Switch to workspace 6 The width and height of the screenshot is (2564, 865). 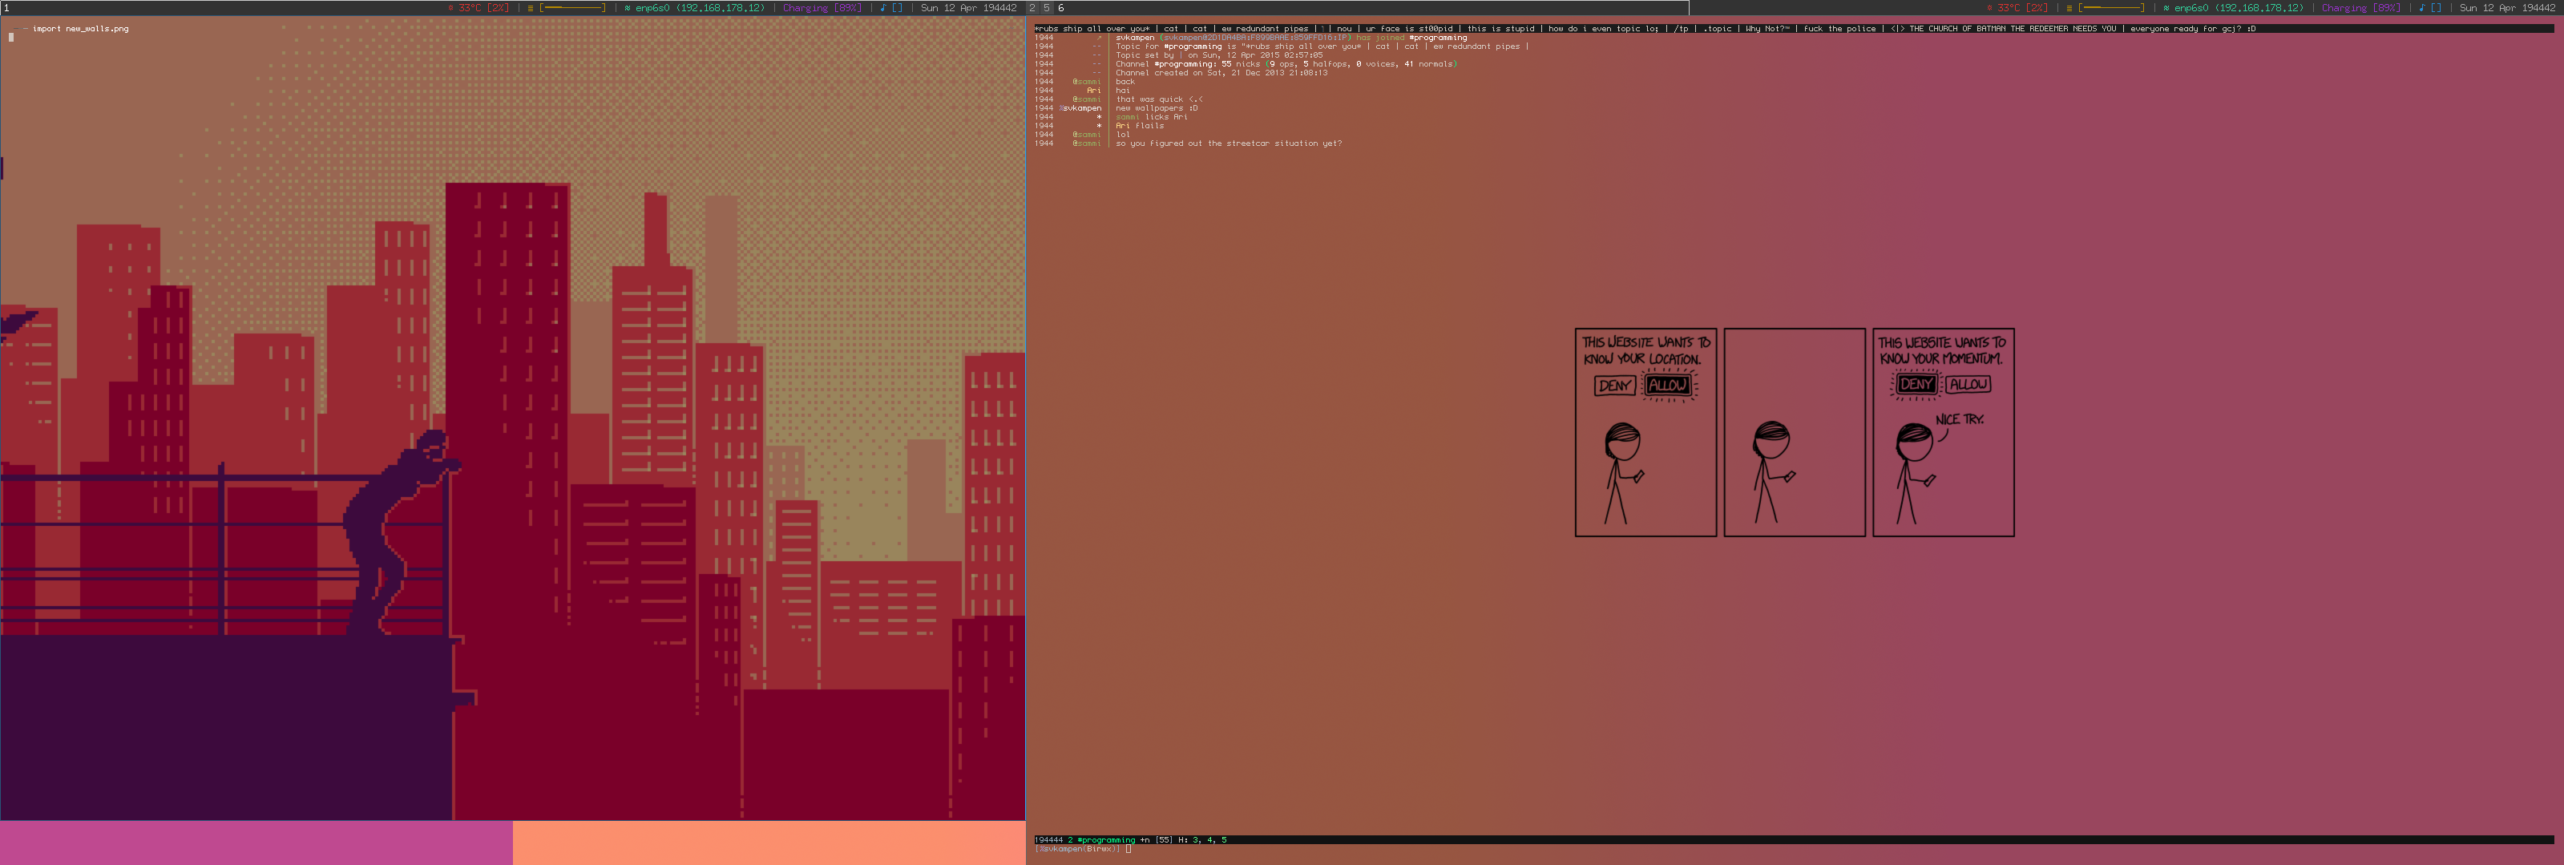click(1061, 8)
